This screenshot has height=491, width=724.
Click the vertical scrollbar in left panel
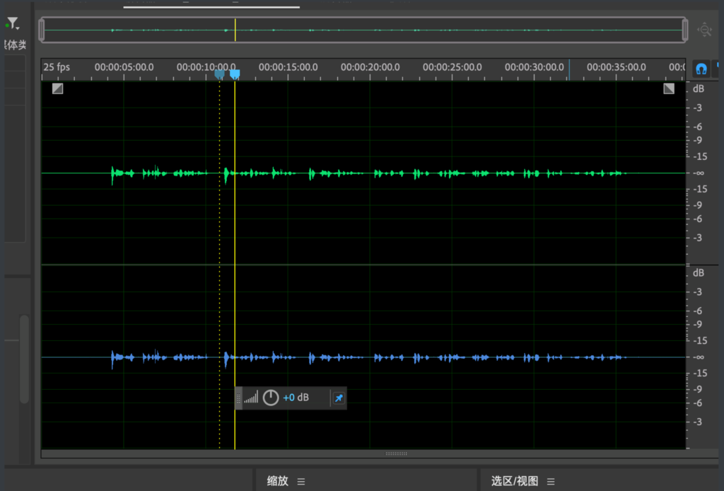click(x=24, y=359)
